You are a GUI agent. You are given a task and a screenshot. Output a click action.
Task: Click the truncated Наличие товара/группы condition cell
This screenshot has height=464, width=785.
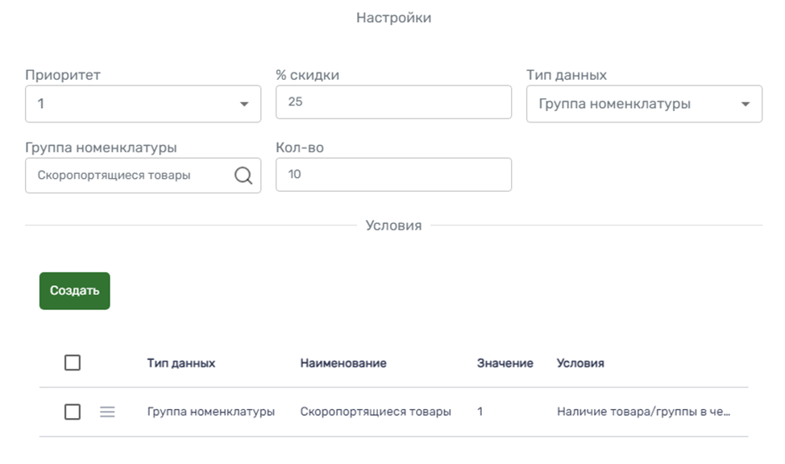[x=643, y=412]
